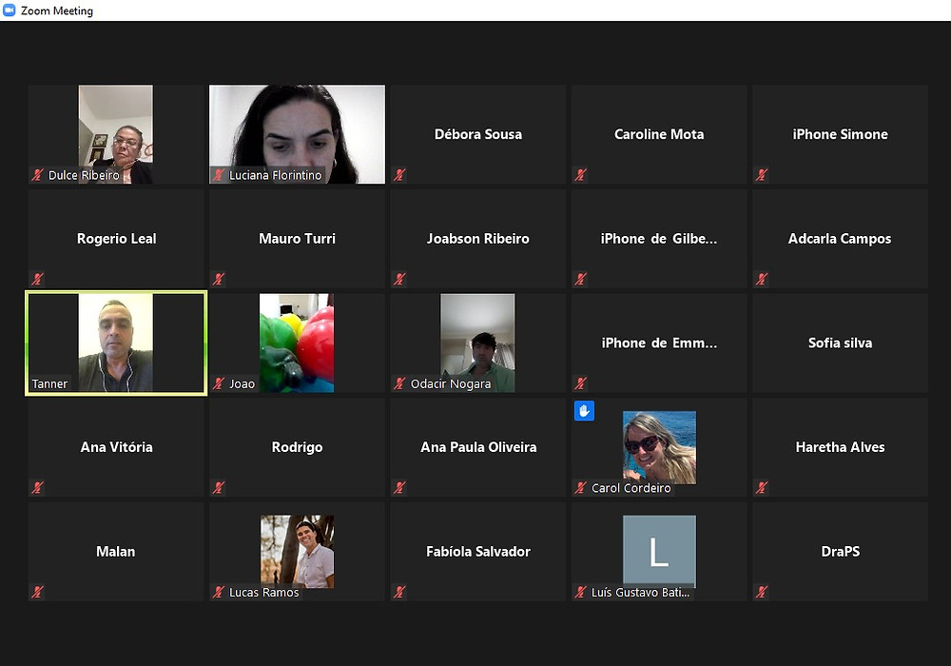Click raised hand icon on Carol Cordeiro tile
This screenshot has height=666, width=951.
(584, 411)
